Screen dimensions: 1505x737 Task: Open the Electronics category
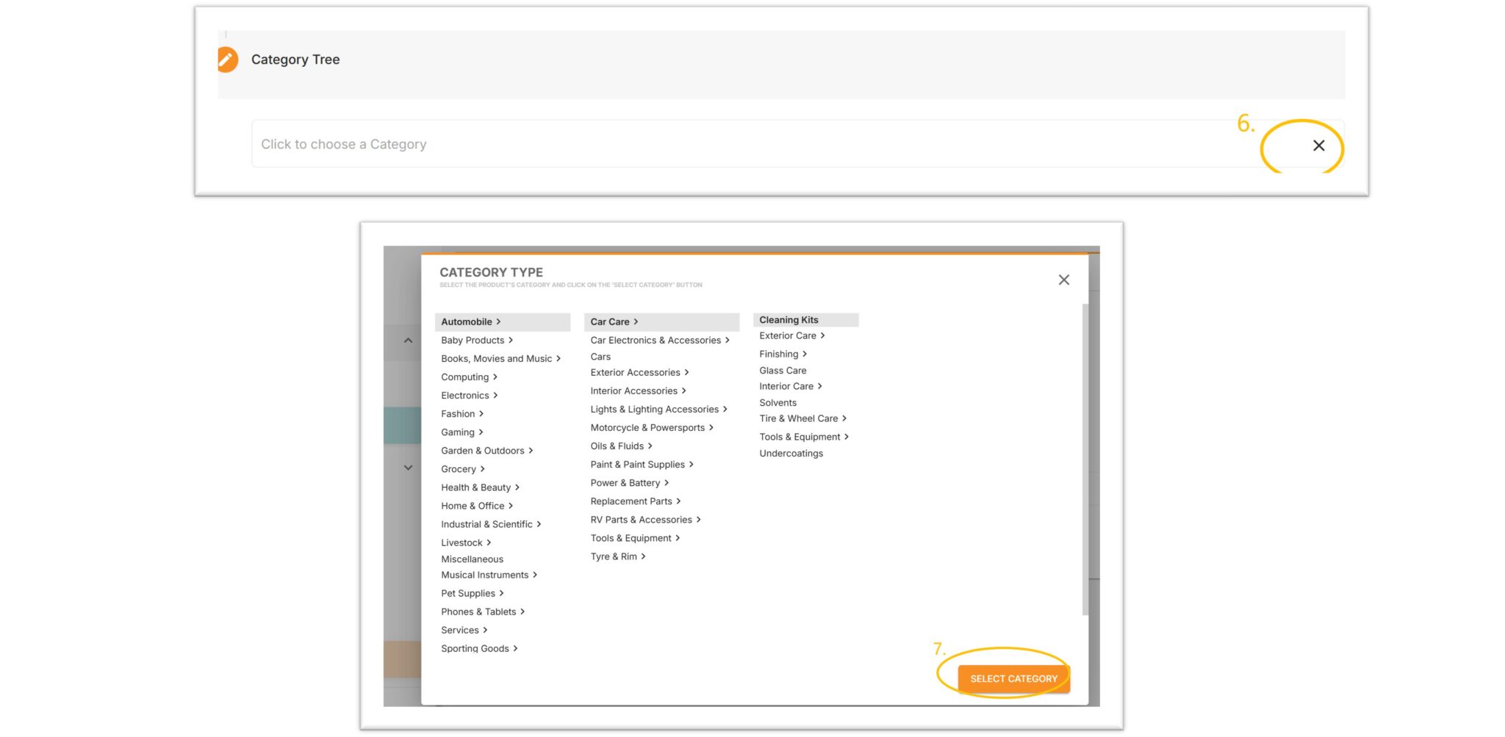click(470, 395)
